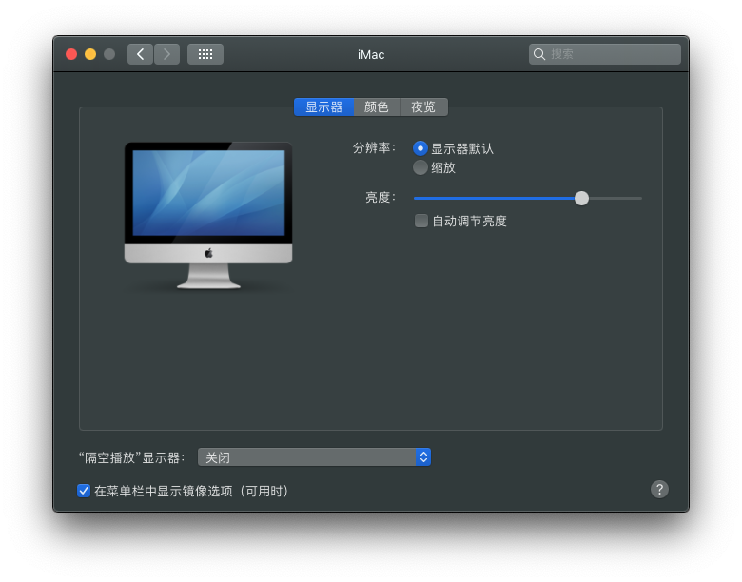Open help with the question mark button

(659, 489)
